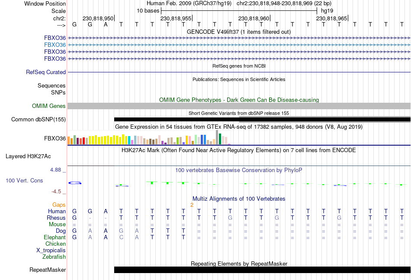Open Short Genetic Variants from dbSNP release 155 title
The width and height of the screenshot is (411, 280).
point(239,113)
